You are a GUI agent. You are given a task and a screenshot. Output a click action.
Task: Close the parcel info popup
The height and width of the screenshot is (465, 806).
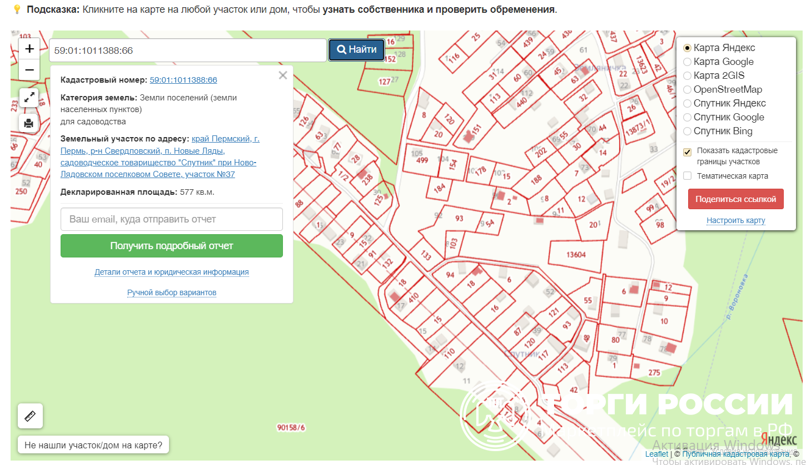[283, 75]
